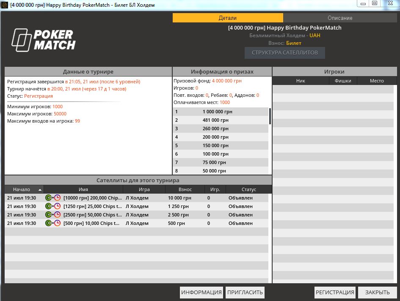Click the sort arrow in the Начало column header

pos(40,190)
